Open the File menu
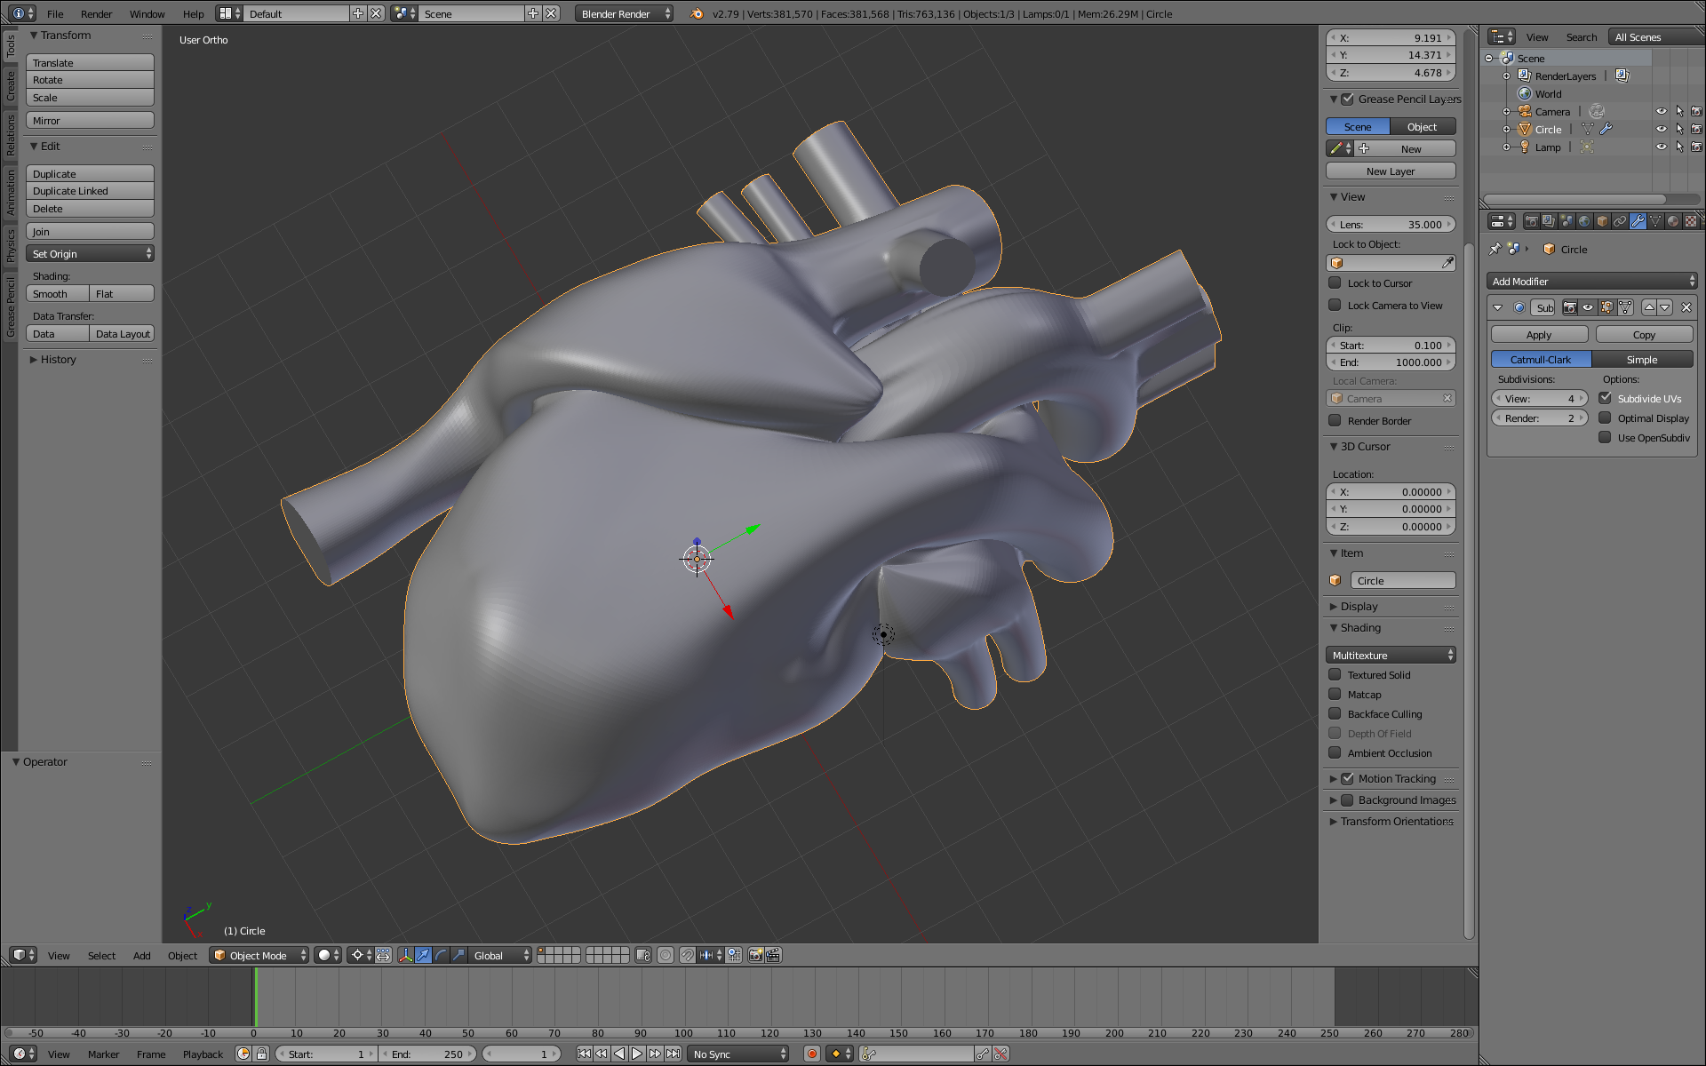This screenshot has height=1066, width=1706. [55, 13]
